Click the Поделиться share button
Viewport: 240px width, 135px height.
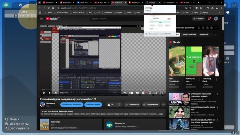(x=132, y=105)
